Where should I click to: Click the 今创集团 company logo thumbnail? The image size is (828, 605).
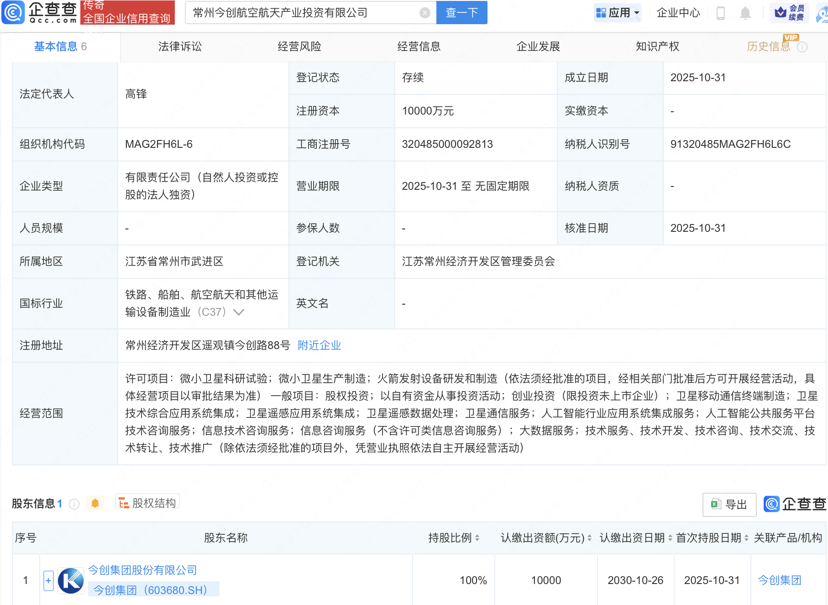pyautogui.click(x=70, y=580)
